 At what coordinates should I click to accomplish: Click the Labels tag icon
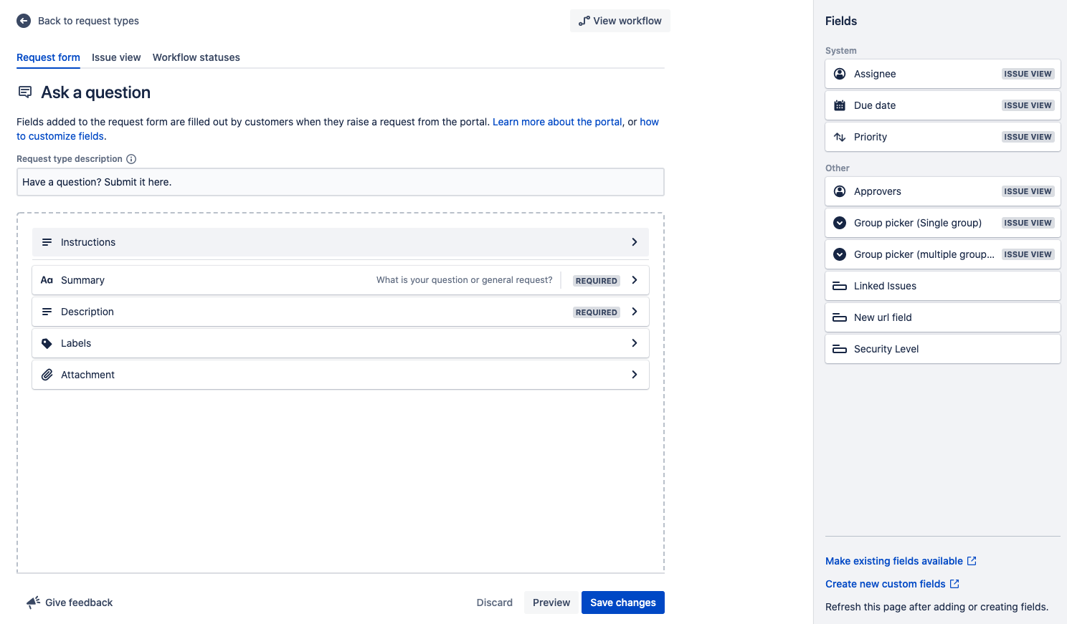(47, 343)
